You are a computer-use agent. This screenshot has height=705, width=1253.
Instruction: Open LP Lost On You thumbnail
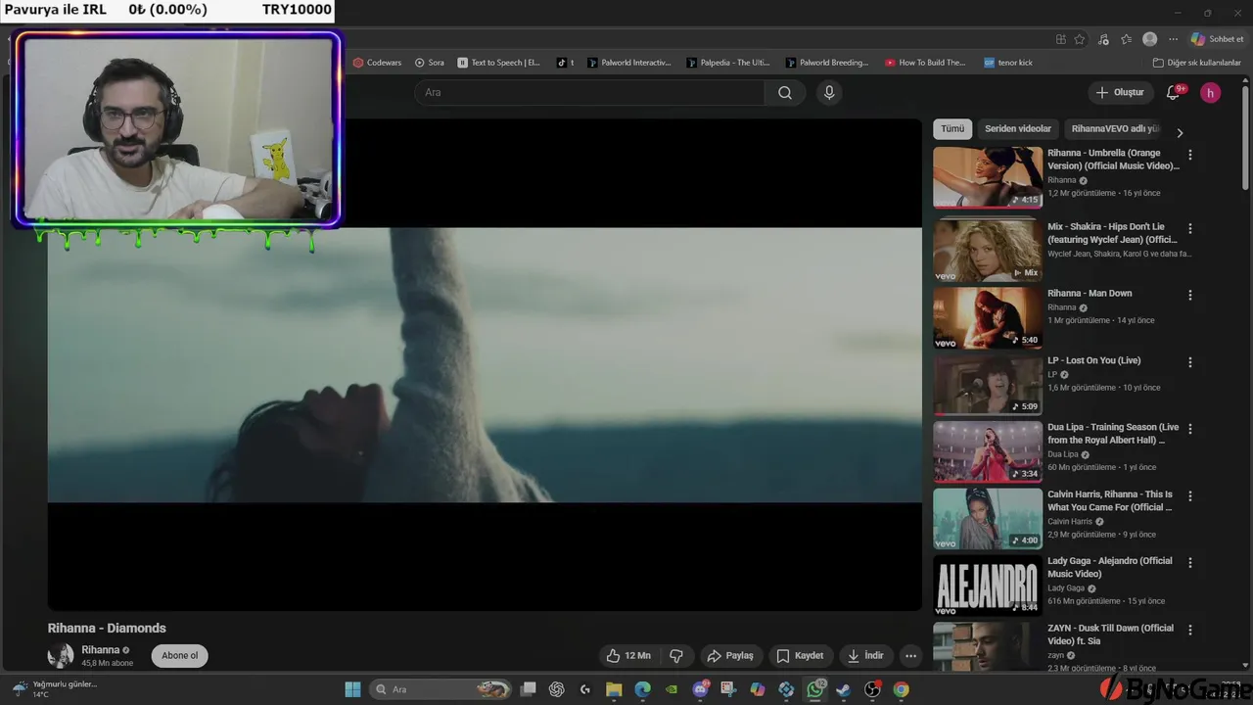tap(988, 384)
